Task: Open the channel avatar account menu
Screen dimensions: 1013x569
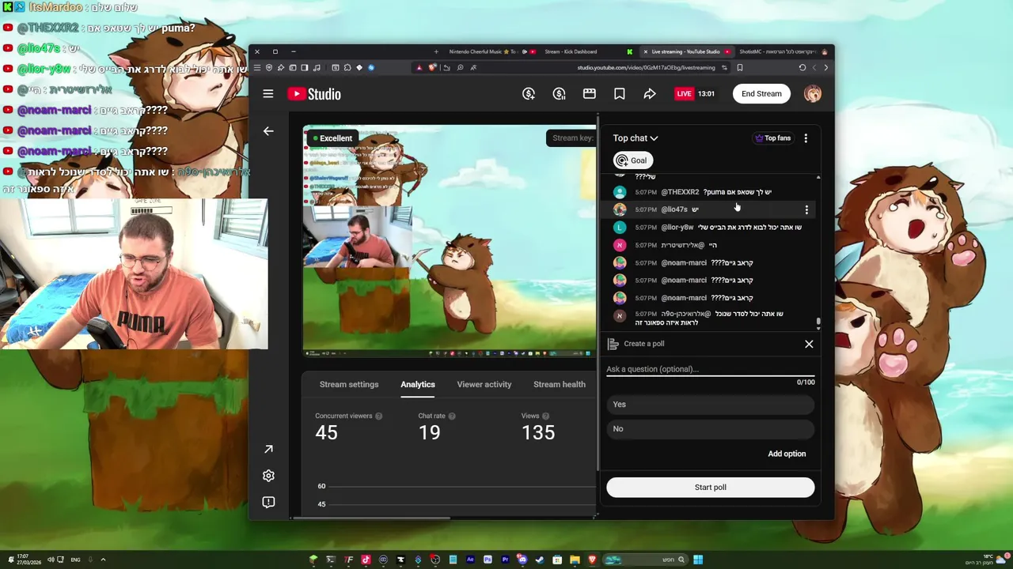Action: (x=813, y=93)
